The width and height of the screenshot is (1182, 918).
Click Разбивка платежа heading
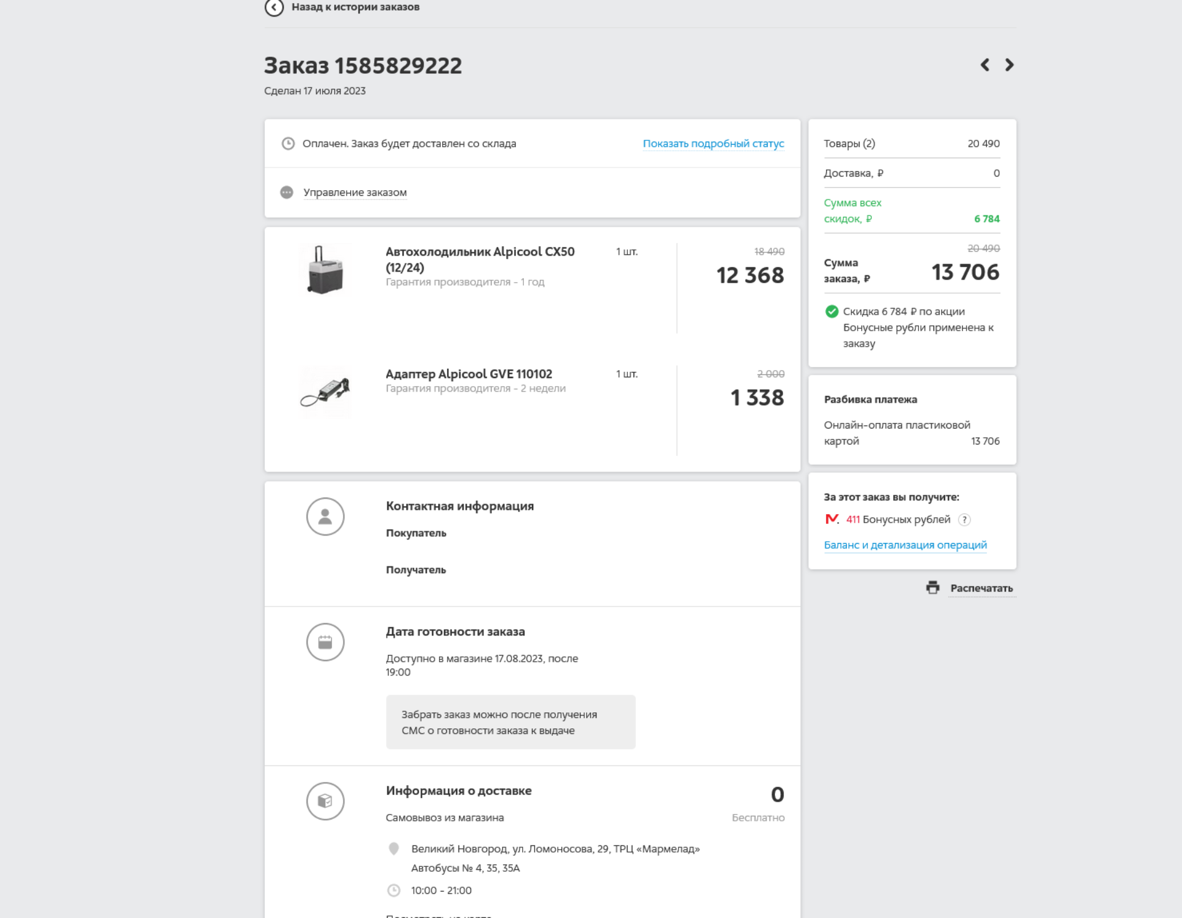point(870,400)
